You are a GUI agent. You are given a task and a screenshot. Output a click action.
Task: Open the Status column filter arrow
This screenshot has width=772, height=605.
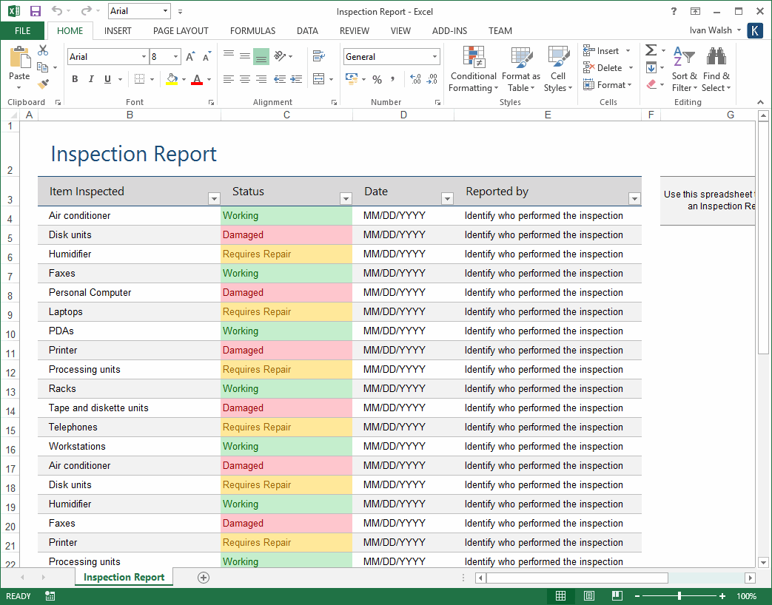(x=346, y=199)
